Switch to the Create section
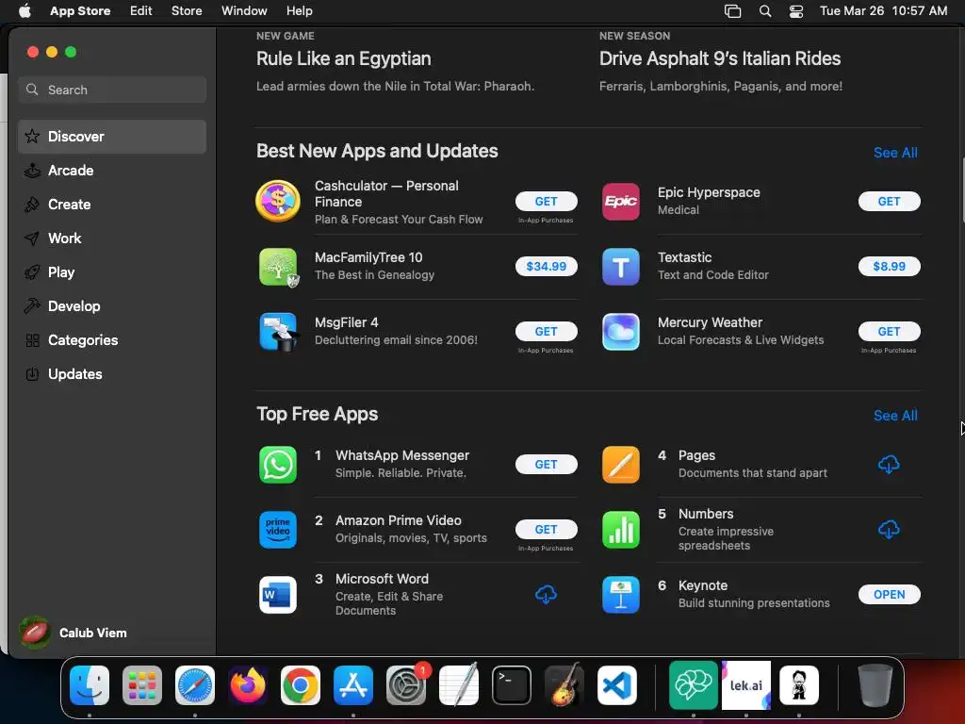965x724 pixels. (x=112, y=205)
